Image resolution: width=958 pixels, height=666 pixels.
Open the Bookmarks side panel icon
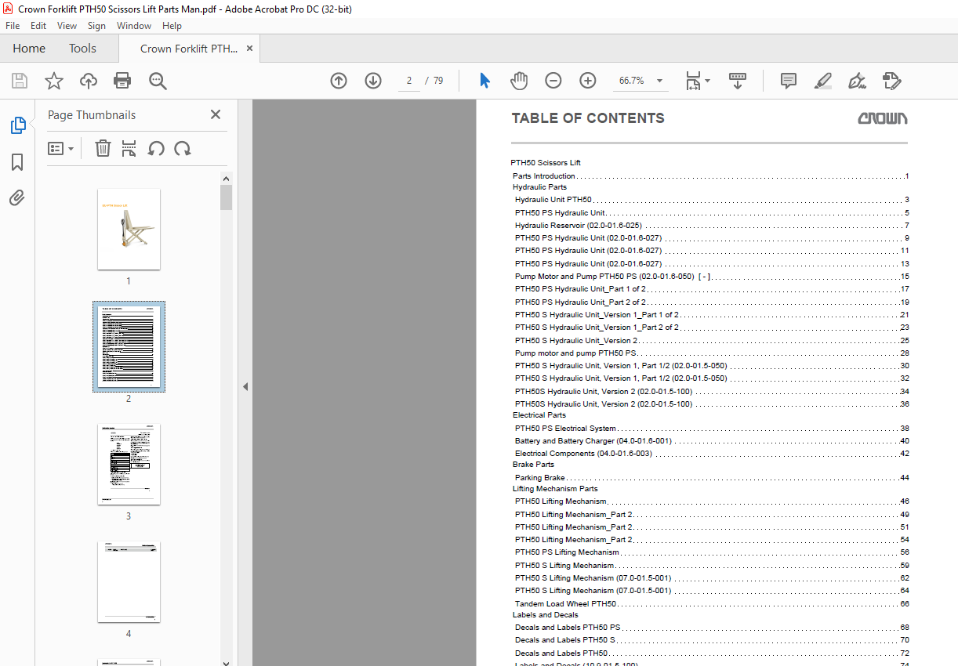pyautogui.click(x=17, y=162)
